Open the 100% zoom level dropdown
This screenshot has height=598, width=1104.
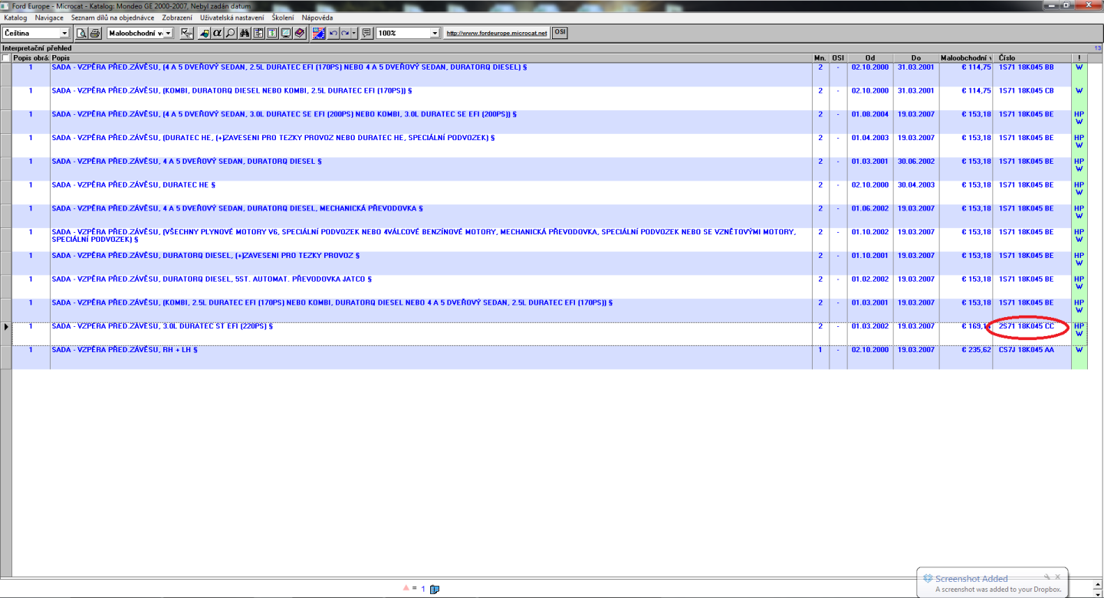(435, 33)
